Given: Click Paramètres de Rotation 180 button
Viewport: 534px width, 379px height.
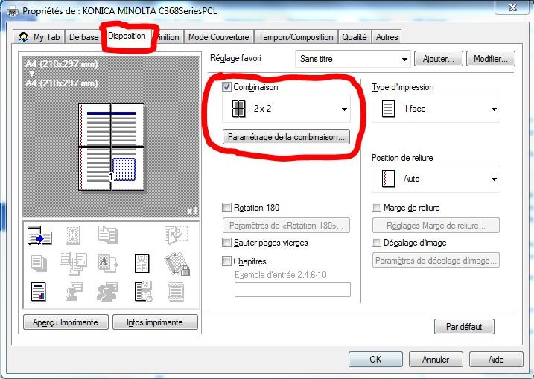Looking at the screenshot, I should coord(286,226).
